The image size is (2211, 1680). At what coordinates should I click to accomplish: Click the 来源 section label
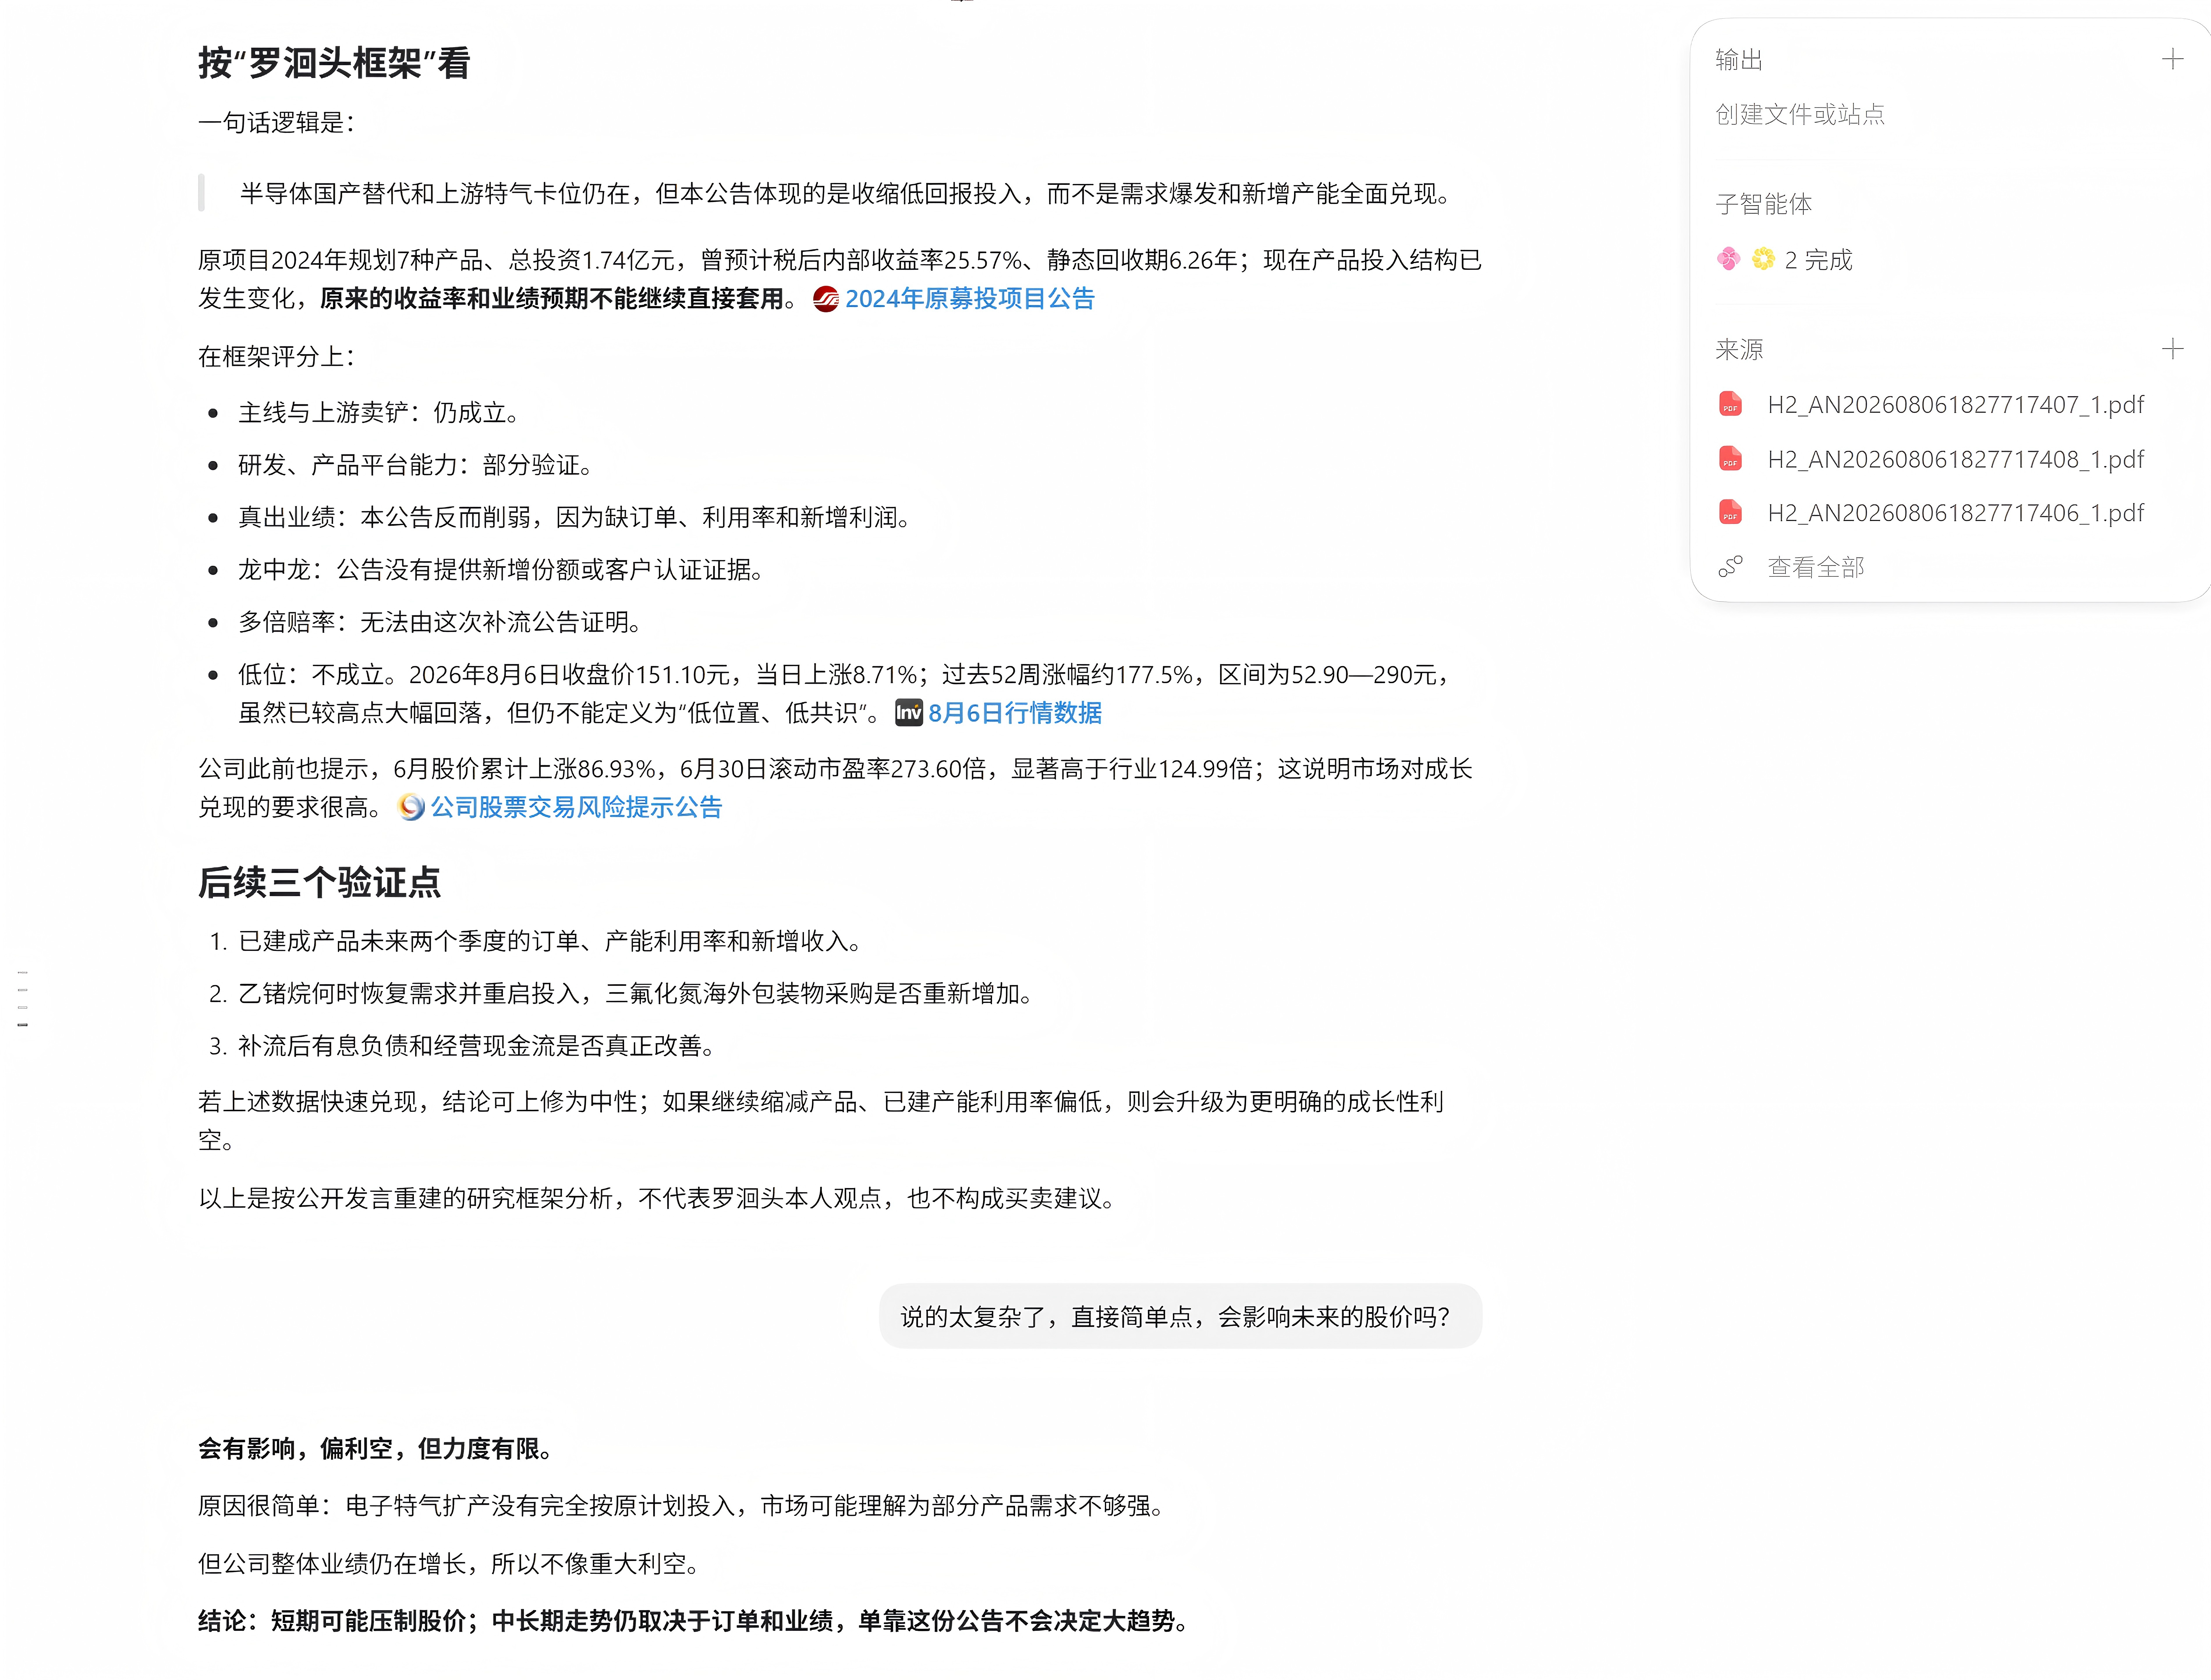pyautogui.click(x=1739, y=349)
